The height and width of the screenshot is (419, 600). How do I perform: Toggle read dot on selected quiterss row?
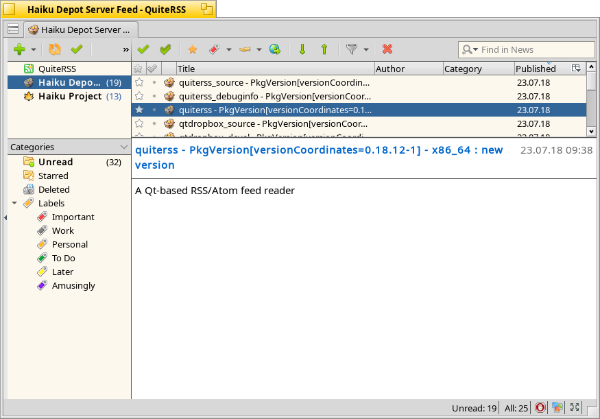click(154, 110)
